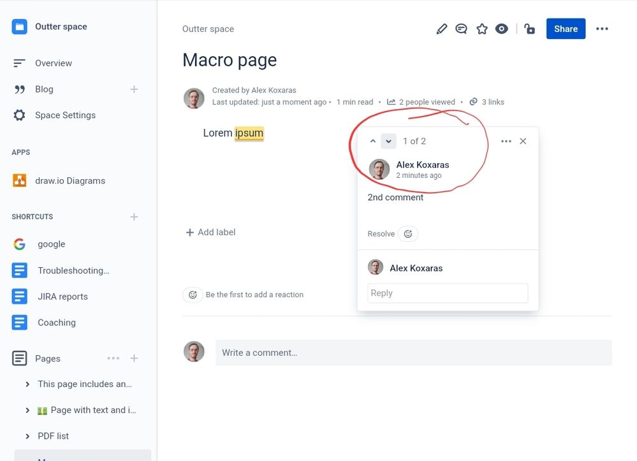Open the PDF list page
The width and height of the screenshot is (637, 461).
pyautogui.click(x=53, y=436)
